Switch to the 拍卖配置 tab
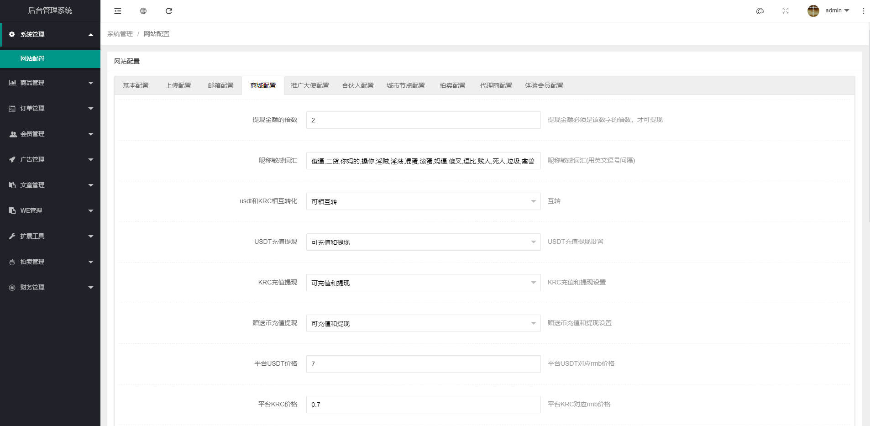Image resolution: width=870 pixels, height=426 pixels. [452, 85]
